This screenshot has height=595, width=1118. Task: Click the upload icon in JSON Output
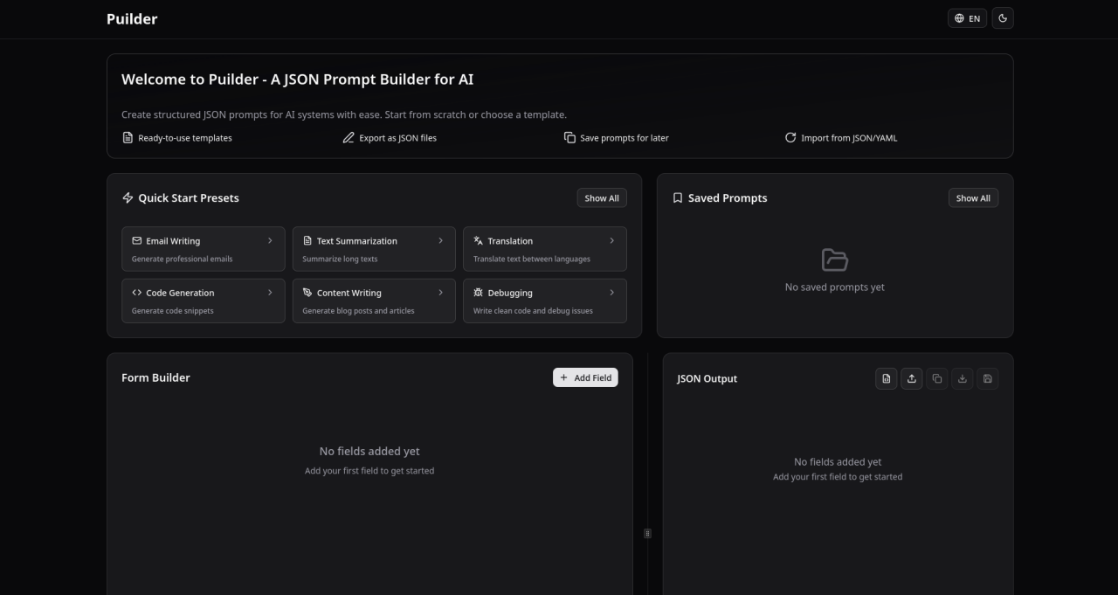(912, 378)
